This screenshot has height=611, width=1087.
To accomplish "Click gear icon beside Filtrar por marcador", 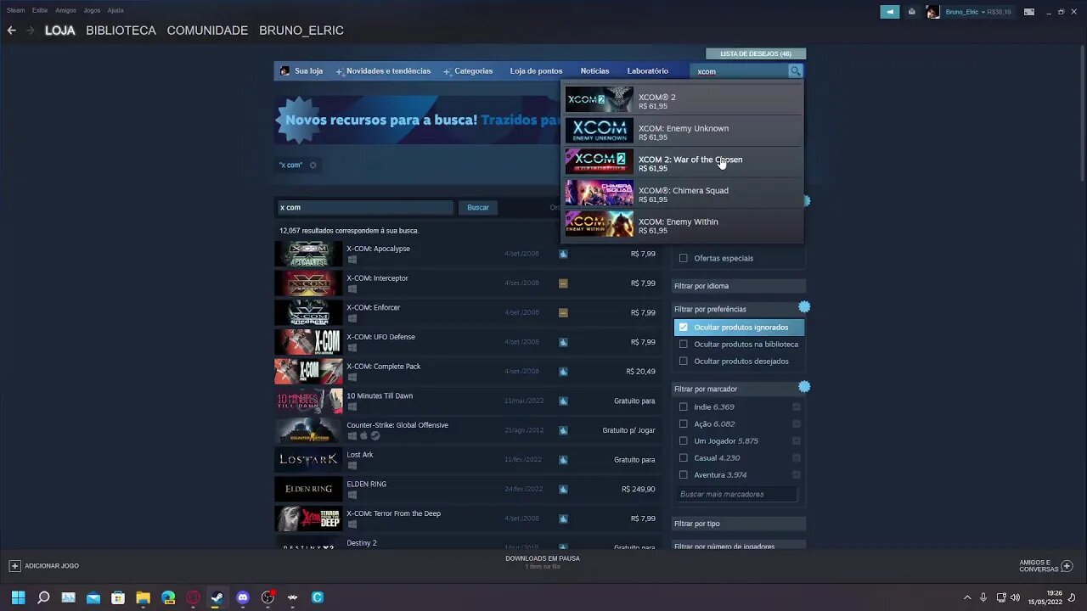I will tap(804, 387).
